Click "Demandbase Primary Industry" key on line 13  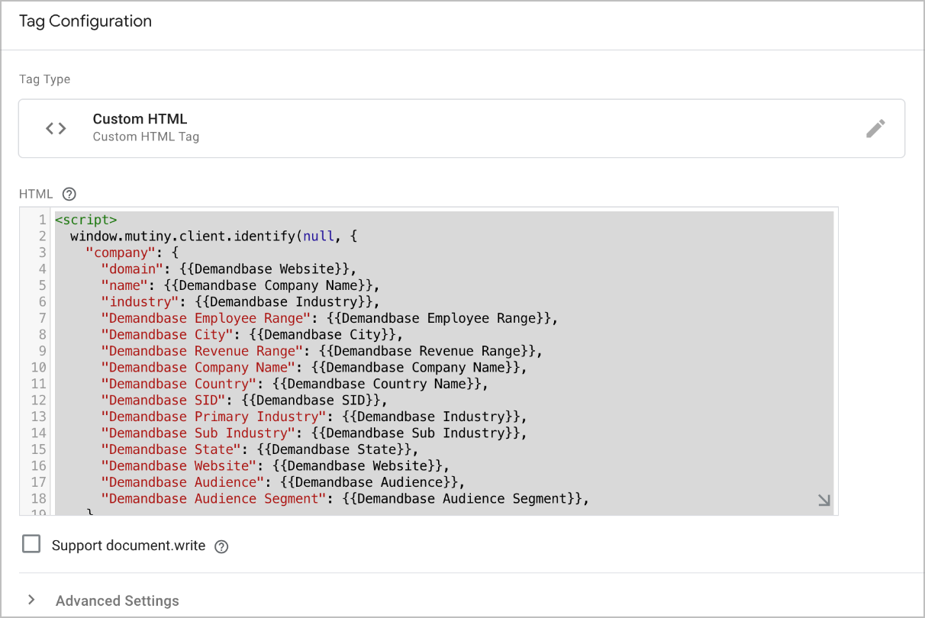click(x=214, y=417)
